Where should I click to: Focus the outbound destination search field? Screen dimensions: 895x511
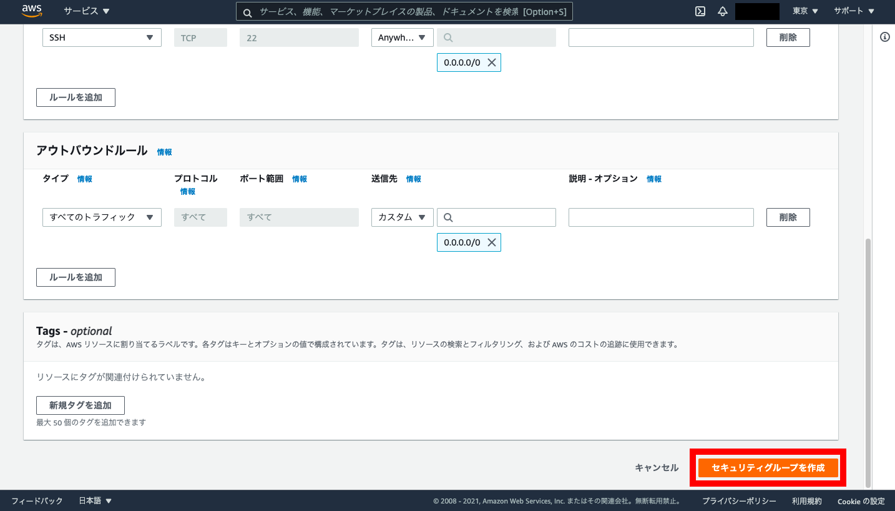point(496,217)
